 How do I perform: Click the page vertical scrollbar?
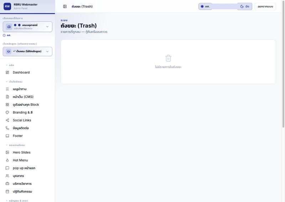coord(283,64)
